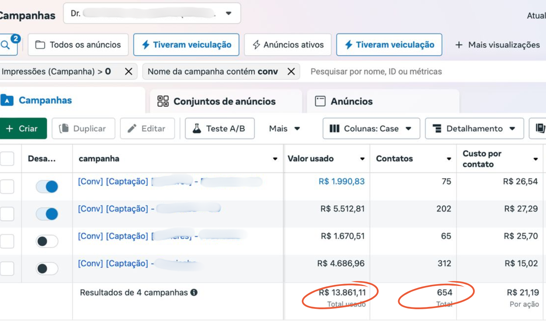Open the Colunas: Case dropdown
The height and width of the screenshot is (321, 546).
(371, 128)
